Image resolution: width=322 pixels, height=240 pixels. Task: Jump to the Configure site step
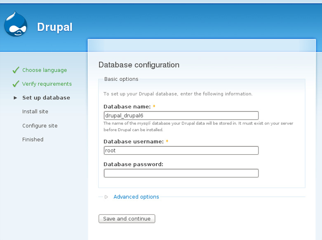40,126
